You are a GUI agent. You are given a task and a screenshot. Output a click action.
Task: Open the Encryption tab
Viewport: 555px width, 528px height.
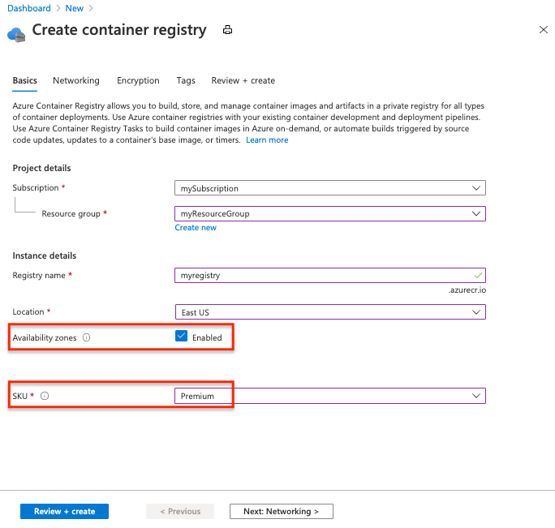[x=138, y=81]
